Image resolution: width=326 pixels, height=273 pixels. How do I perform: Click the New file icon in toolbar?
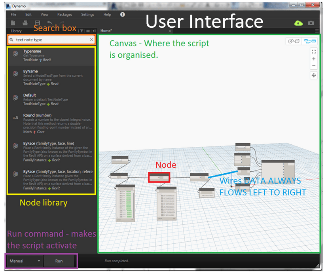(x=13, y=23)
